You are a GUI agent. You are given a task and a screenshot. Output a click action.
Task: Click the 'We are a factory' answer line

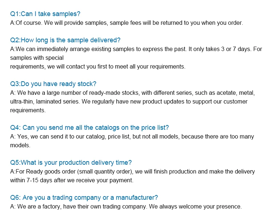coord(126,206)
